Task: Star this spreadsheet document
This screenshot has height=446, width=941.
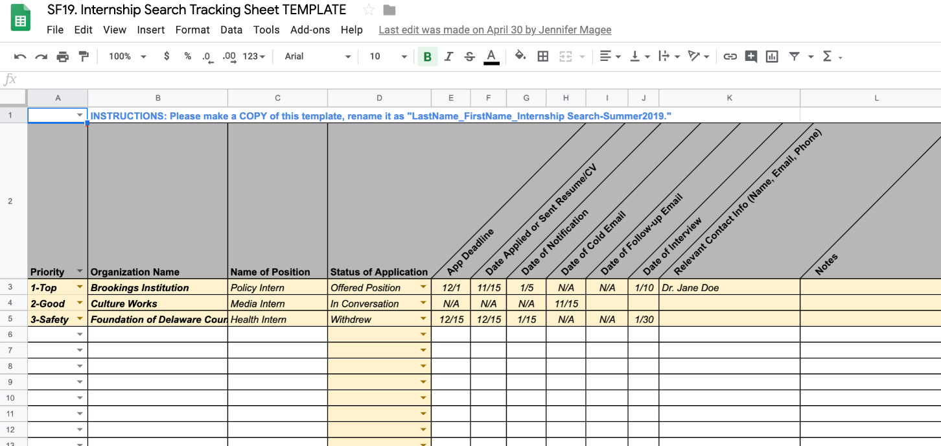Action: coord(369,10)
